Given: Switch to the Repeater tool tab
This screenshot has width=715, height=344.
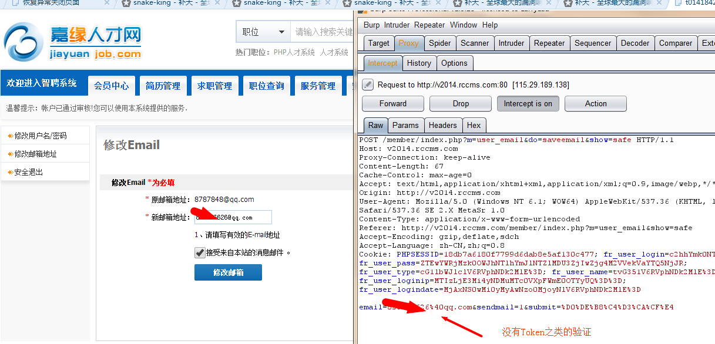Looking at the screenshot, I should (x=549, y=43).
